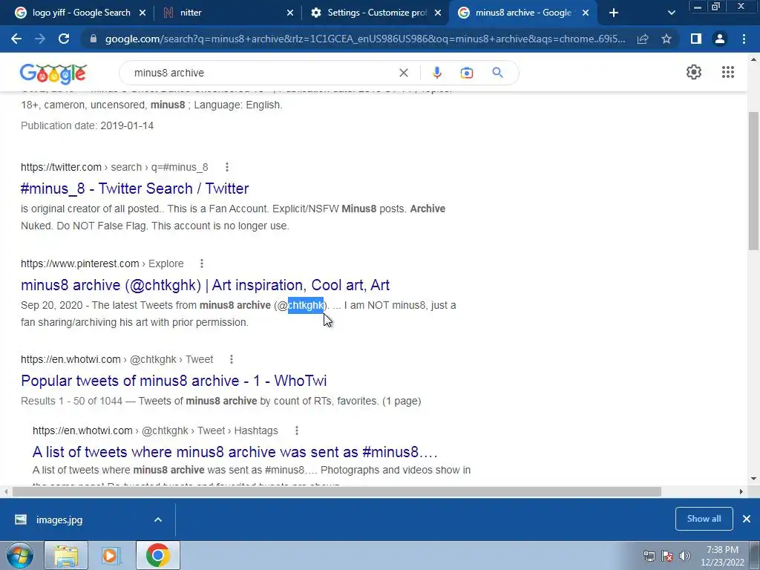760x570 pixels.
Task: Clear the search box with X
Action: coord(403,73)
